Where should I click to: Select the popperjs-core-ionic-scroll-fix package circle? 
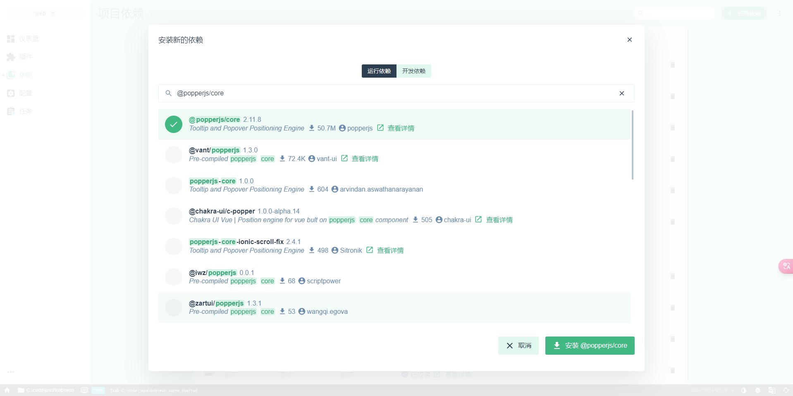click(174, 247)
